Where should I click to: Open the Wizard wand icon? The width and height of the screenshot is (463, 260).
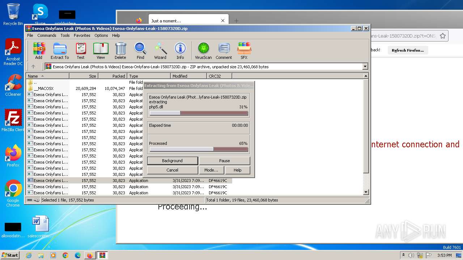click(x=160, y=51)
